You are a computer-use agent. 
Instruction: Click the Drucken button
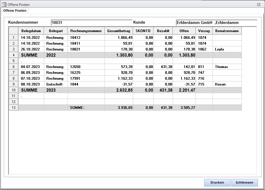[217, 182]
